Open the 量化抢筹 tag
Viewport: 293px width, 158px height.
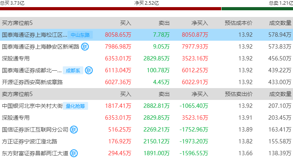(75, 106)
